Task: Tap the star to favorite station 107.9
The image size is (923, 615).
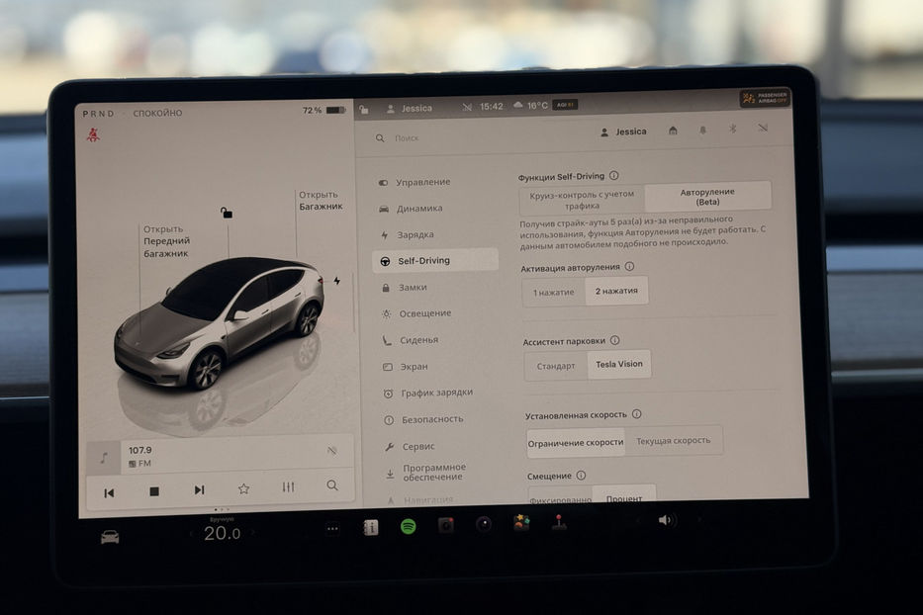Action: (x=242, y=486)
